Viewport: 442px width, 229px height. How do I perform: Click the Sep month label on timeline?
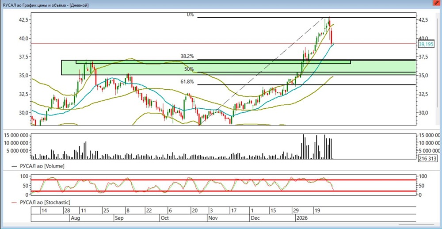pyautogui.click(x=119, y=218)
